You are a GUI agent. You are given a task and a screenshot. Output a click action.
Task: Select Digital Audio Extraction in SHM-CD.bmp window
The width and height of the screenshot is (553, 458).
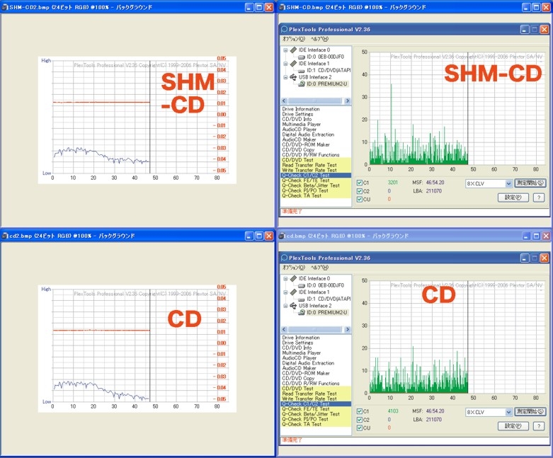click(308, 134)
